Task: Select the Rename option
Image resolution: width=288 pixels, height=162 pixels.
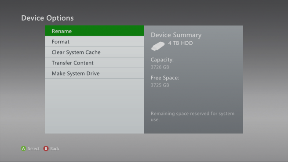Action: 95,31
